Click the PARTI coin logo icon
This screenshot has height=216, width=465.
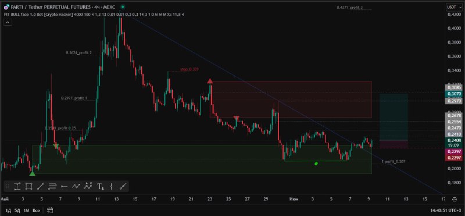pos(6,7)
